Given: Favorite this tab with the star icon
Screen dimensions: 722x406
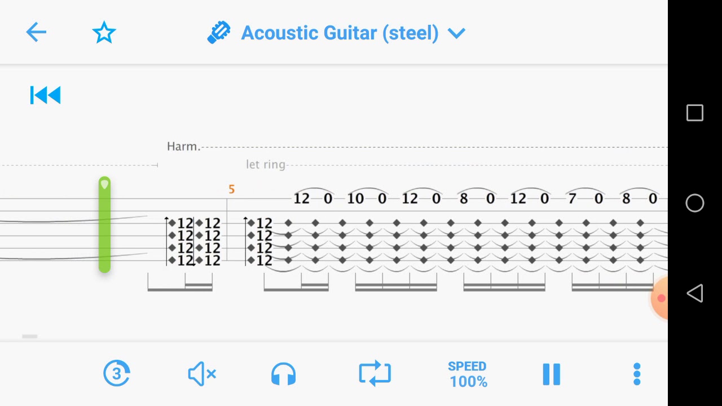Looking at the screenshot, I should [104, 33].
